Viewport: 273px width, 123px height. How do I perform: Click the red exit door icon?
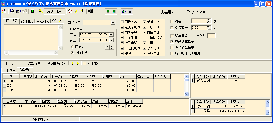pyautogui.click(x=91, y=11)
